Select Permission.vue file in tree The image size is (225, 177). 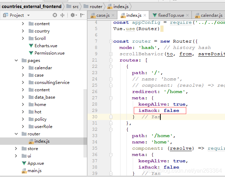click(x=50, y=53)
